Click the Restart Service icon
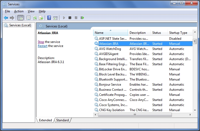The height and width of the screenshot is (131, 200). [82, 18]
